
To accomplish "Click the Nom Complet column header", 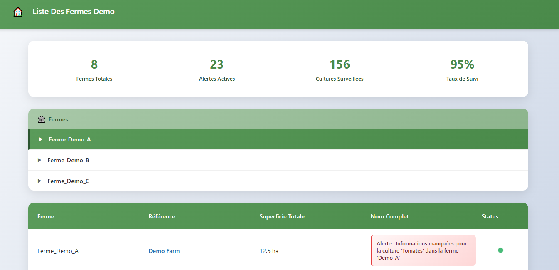I will coord(390,216).
